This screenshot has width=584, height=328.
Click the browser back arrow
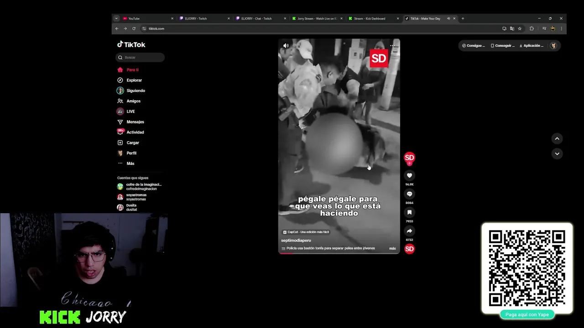(117, 28)
